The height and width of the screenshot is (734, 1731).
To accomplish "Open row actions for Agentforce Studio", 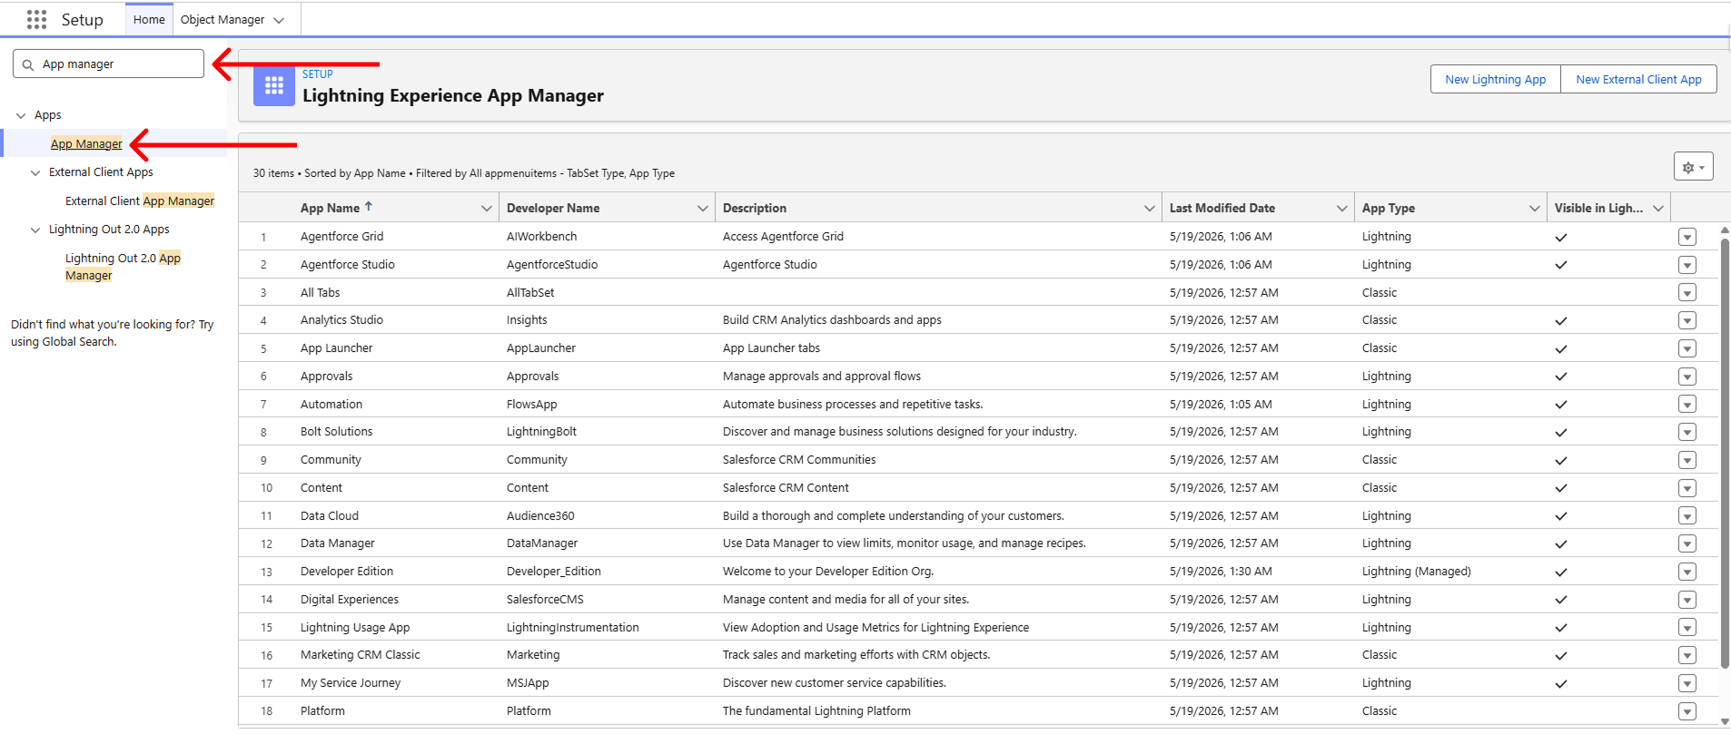I will 1687,265.
